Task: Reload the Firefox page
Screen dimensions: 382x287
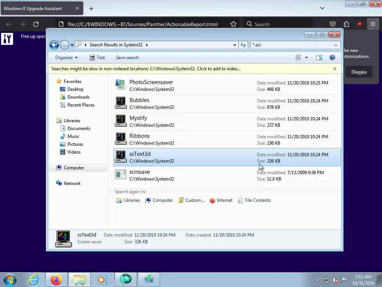Action: point(36,24)
